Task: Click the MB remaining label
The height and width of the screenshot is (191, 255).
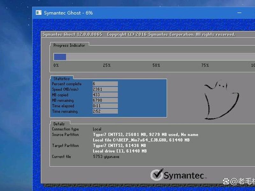Action: tap(63, 100)
